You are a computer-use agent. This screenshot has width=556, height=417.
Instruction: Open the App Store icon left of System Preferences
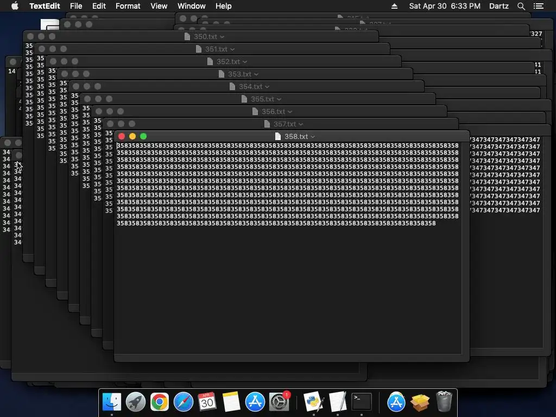coord(255,402)
